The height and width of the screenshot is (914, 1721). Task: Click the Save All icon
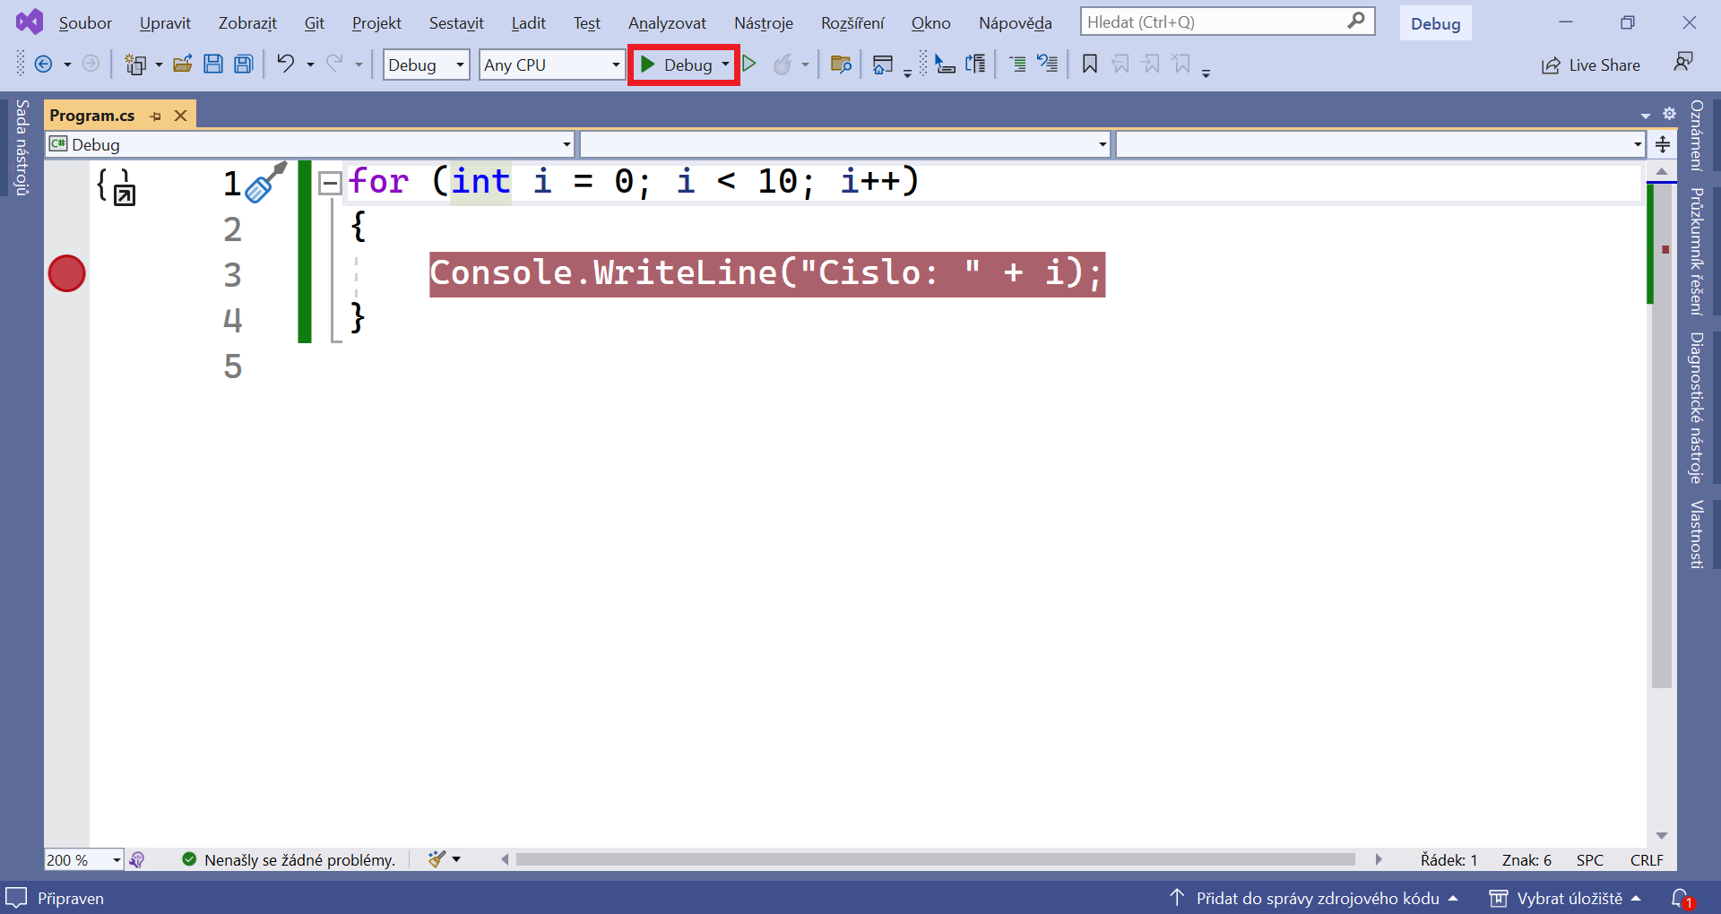243,64
